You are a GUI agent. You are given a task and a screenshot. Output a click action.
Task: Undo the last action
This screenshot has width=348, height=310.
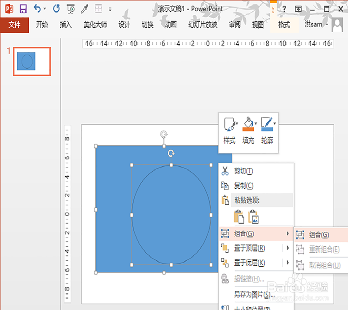37,9
